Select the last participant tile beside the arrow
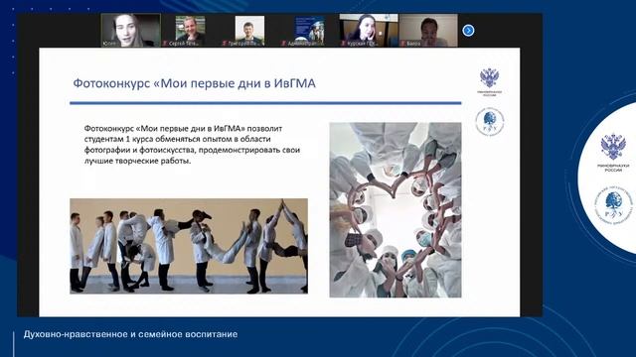 428,31
